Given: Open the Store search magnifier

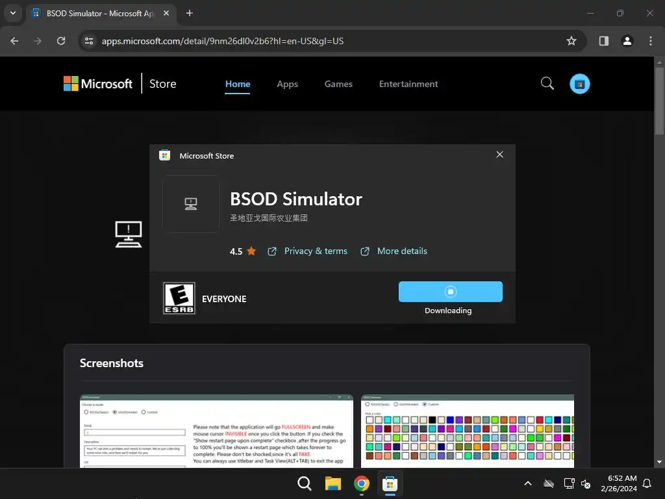Looking at the screenshot, I should [547, 83].
